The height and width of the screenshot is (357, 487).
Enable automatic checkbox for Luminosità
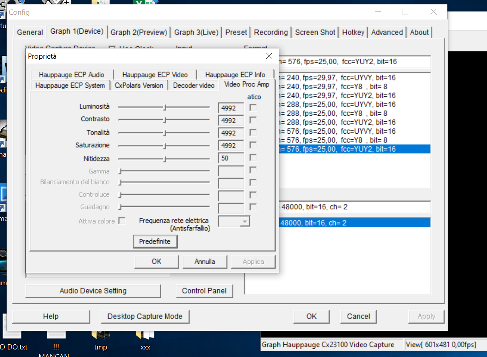coord(253,107)
